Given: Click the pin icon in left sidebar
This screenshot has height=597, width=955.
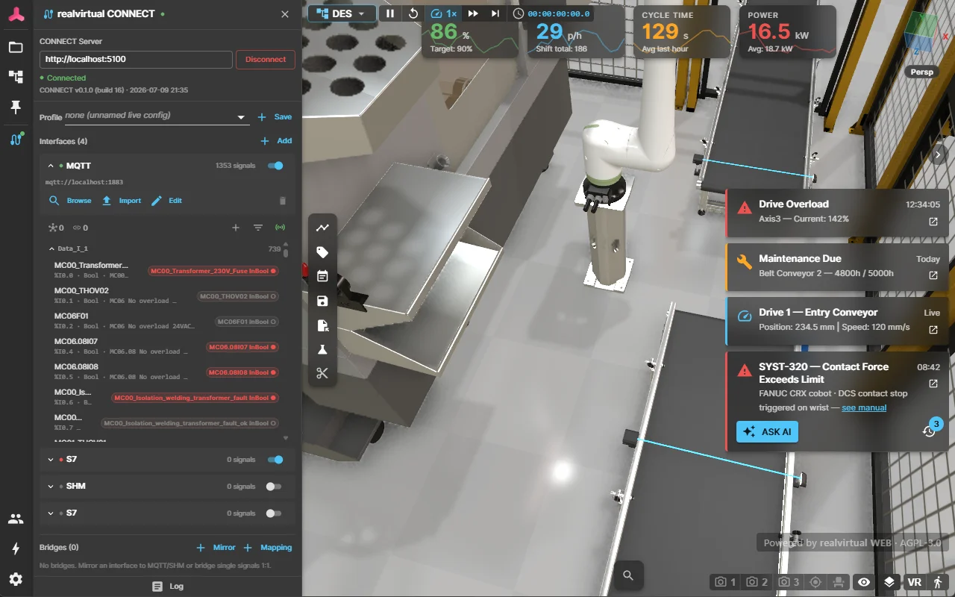Looking at the screenshot, I should click(x=16, y=107).
